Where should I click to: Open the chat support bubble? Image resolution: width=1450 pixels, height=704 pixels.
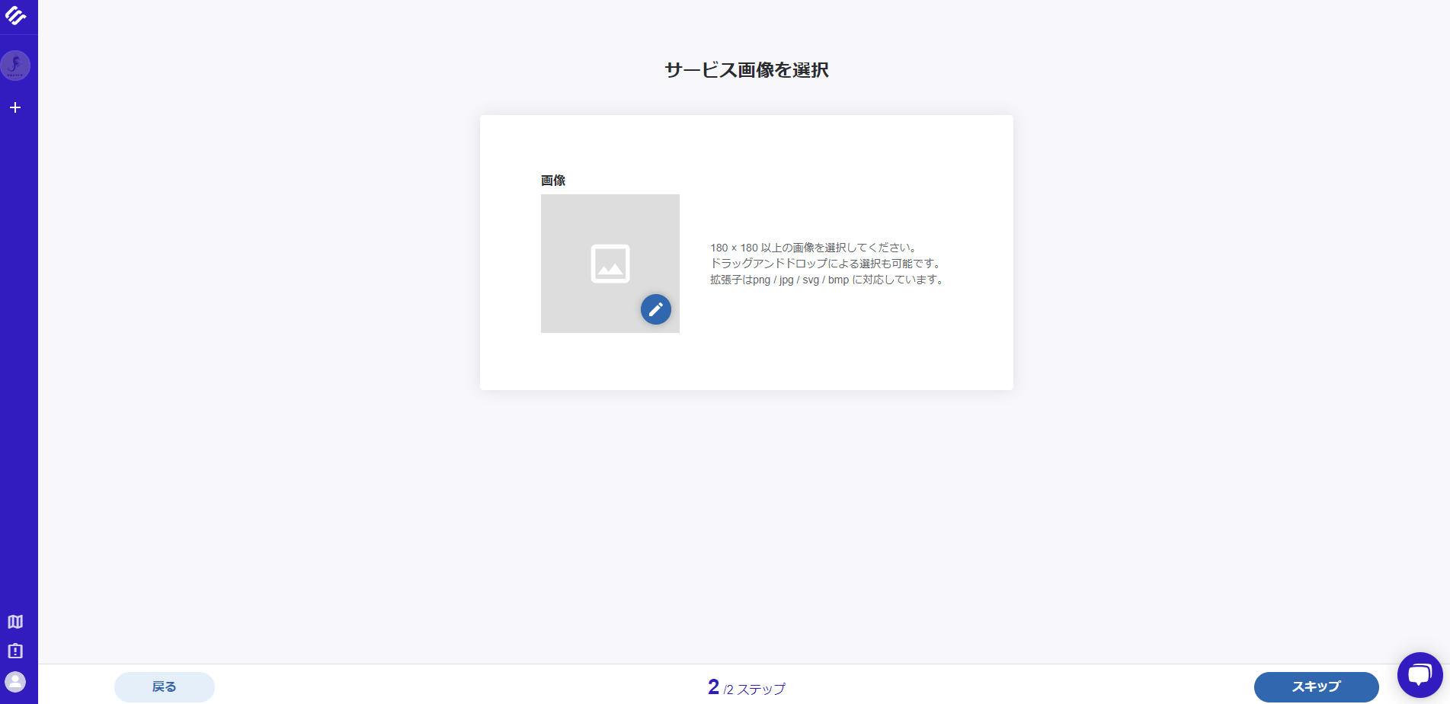tap(1420, 675)
